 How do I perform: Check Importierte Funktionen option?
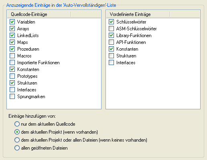coord(12,63)
